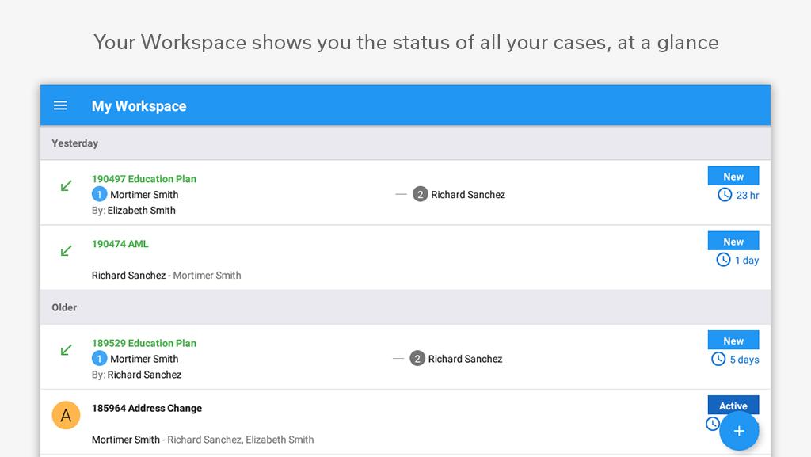
Task: Open the 190497 Education Plan case
Action: 144,179
